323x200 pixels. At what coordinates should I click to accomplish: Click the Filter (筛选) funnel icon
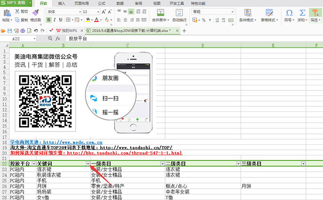point(315,13)
